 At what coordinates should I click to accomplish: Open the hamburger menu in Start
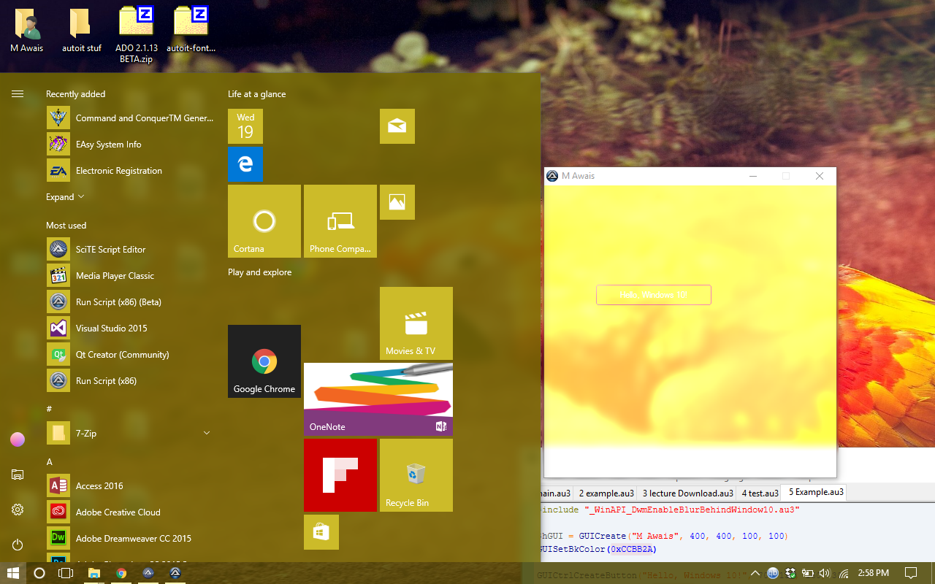tap(18, 93)
